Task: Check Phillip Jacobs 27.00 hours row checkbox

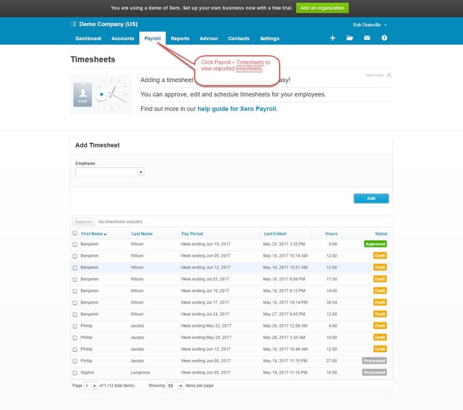Action: click(x=75, y=361)
